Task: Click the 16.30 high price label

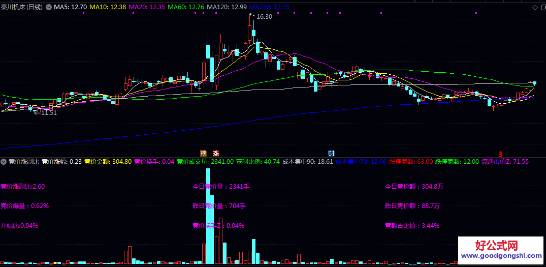Action: (x=264, y=16)
